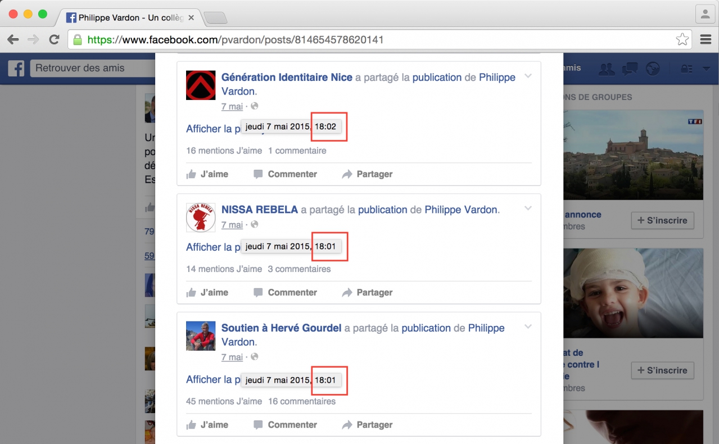Open the Facebook messages icon
The height and width of the screenshot is (444, 719).
click(630, 69)
